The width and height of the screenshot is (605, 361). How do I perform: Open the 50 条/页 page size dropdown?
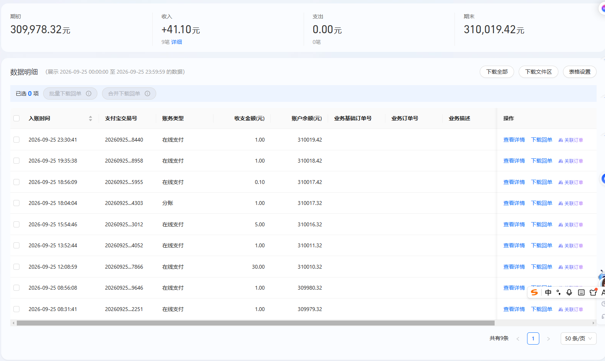(578, 338)
